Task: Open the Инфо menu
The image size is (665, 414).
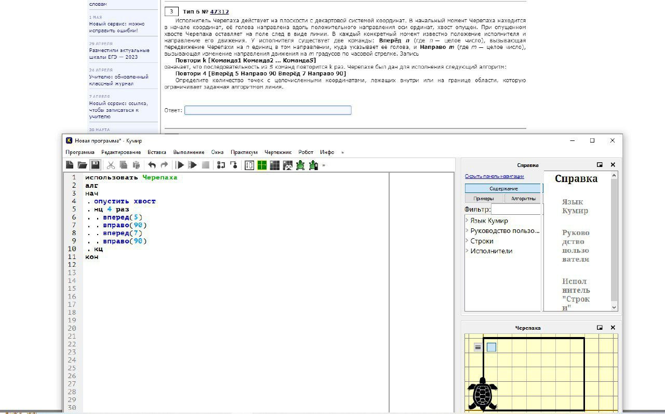Action: coord(327,152)
